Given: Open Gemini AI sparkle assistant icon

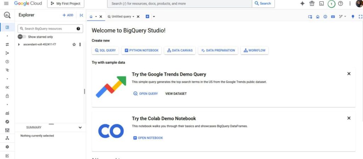Looking at the screenshot, I should pos(302,4).
